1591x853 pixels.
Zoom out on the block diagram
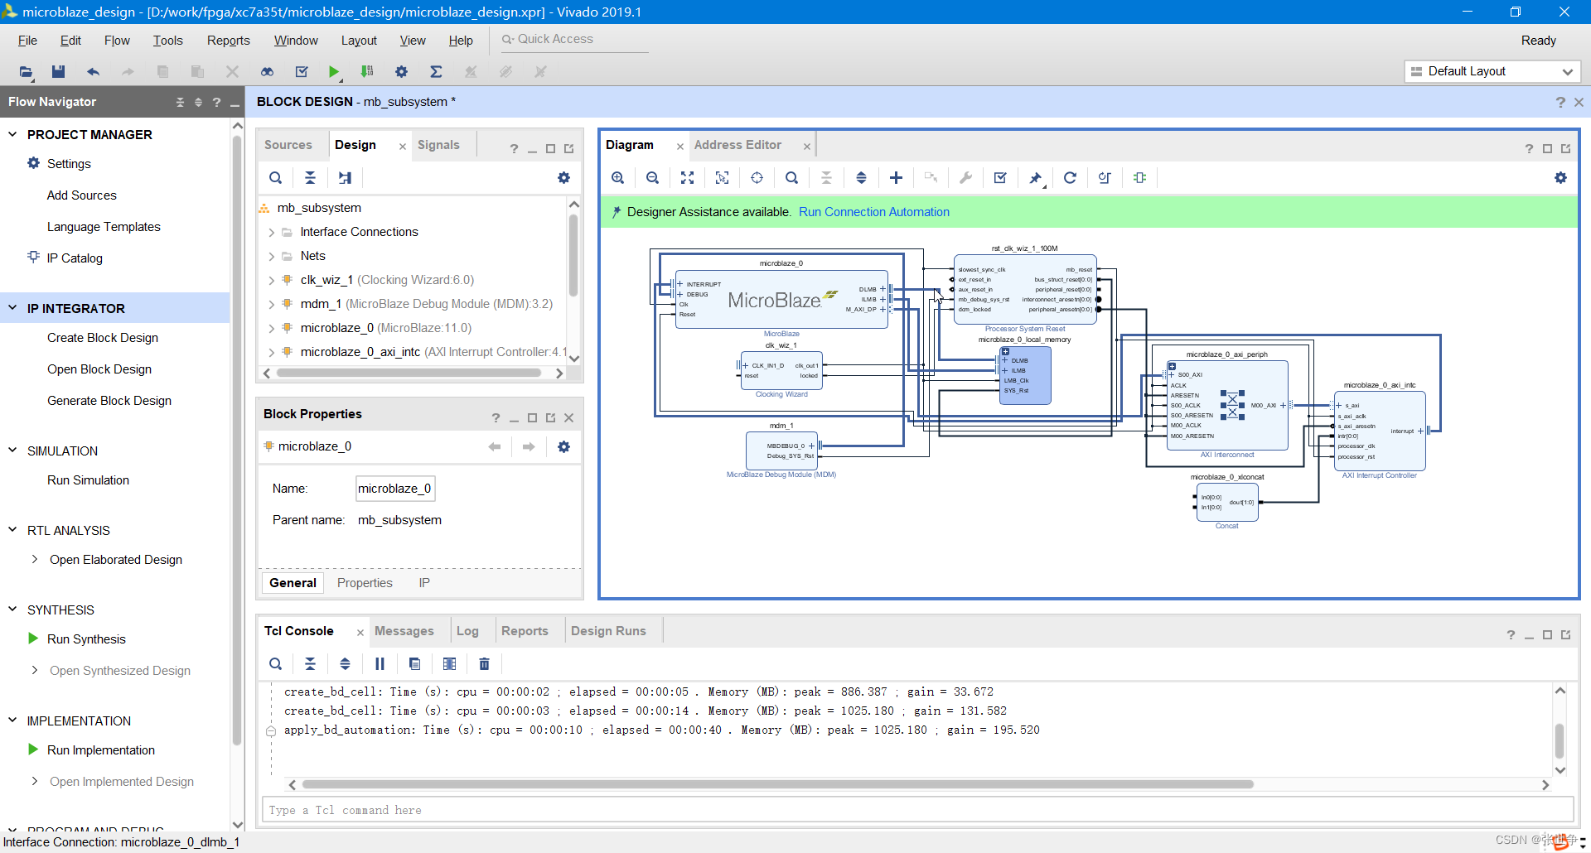click(x=652, y=177)
